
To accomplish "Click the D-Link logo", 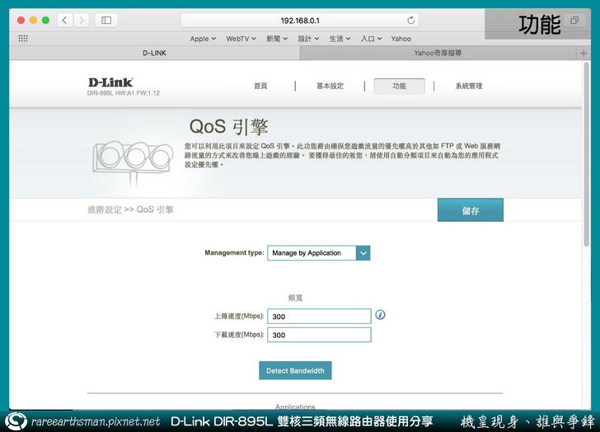I will point(110,82).
